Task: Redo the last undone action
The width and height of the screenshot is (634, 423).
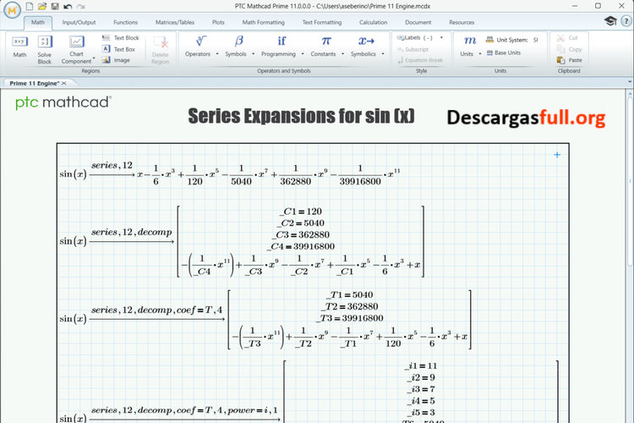Action: click(80, 6)
